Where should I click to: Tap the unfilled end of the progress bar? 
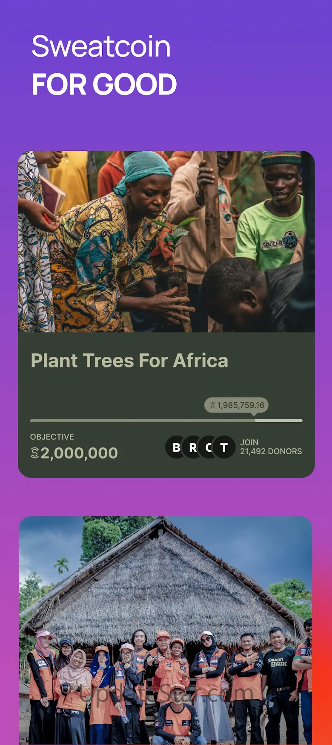tap(279, 421)
